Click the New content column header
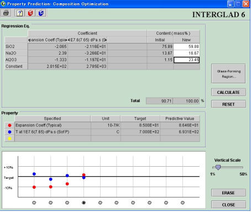Screen dimensions: 251x212 click(x=186, y=40)
